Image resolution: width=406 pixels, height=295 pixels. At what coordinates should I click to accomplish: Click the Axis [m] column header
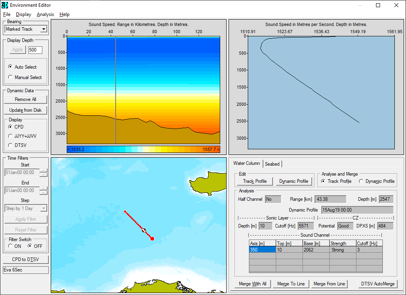point(262,243)
